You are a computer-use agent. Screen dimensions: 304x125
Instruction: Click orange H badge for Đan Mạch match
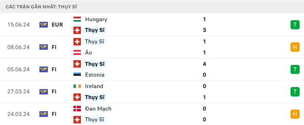pyautogui.click(x=295, y=114)
